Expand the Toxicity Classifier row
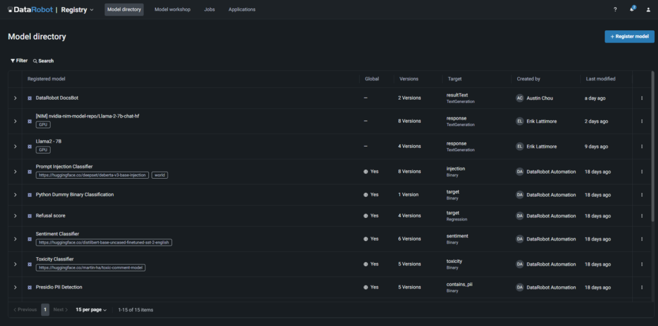The height and width of the screenshot is (326, 658). click(15, 264)
